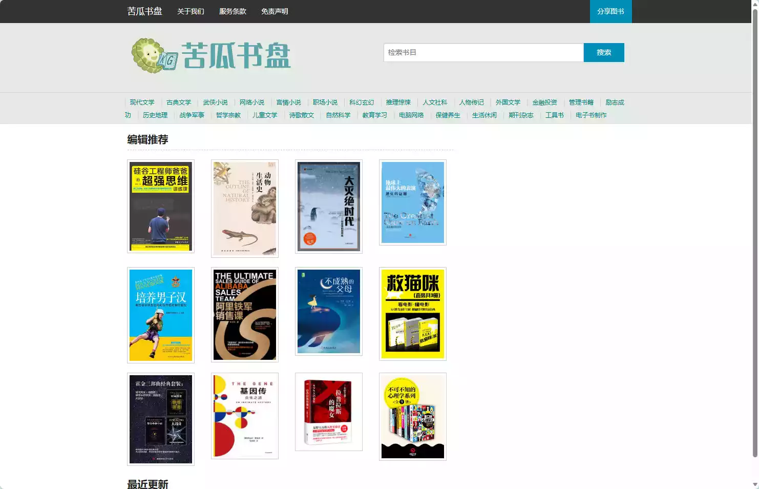Open the 生活休闲 category
Image resolution: width=759 pixels, height=489 pixels.
(484, 115)
